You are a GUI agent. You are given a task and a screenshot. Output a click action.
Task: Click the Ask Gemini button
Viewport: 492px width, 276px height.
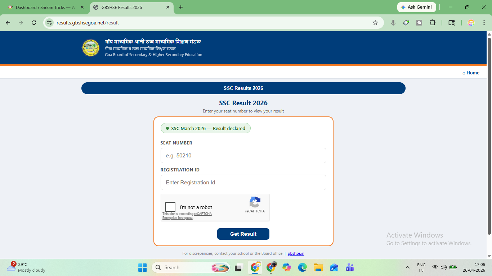pyautogui.click(x=416, y=7)
